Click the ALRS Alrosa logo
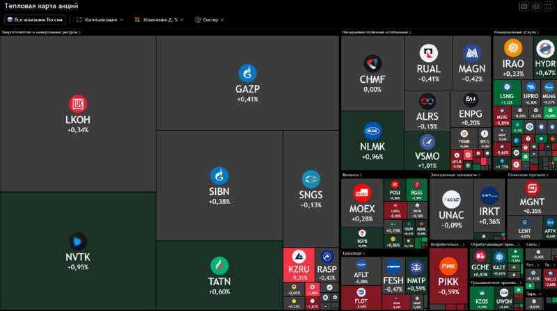 [x=427, y=101]
